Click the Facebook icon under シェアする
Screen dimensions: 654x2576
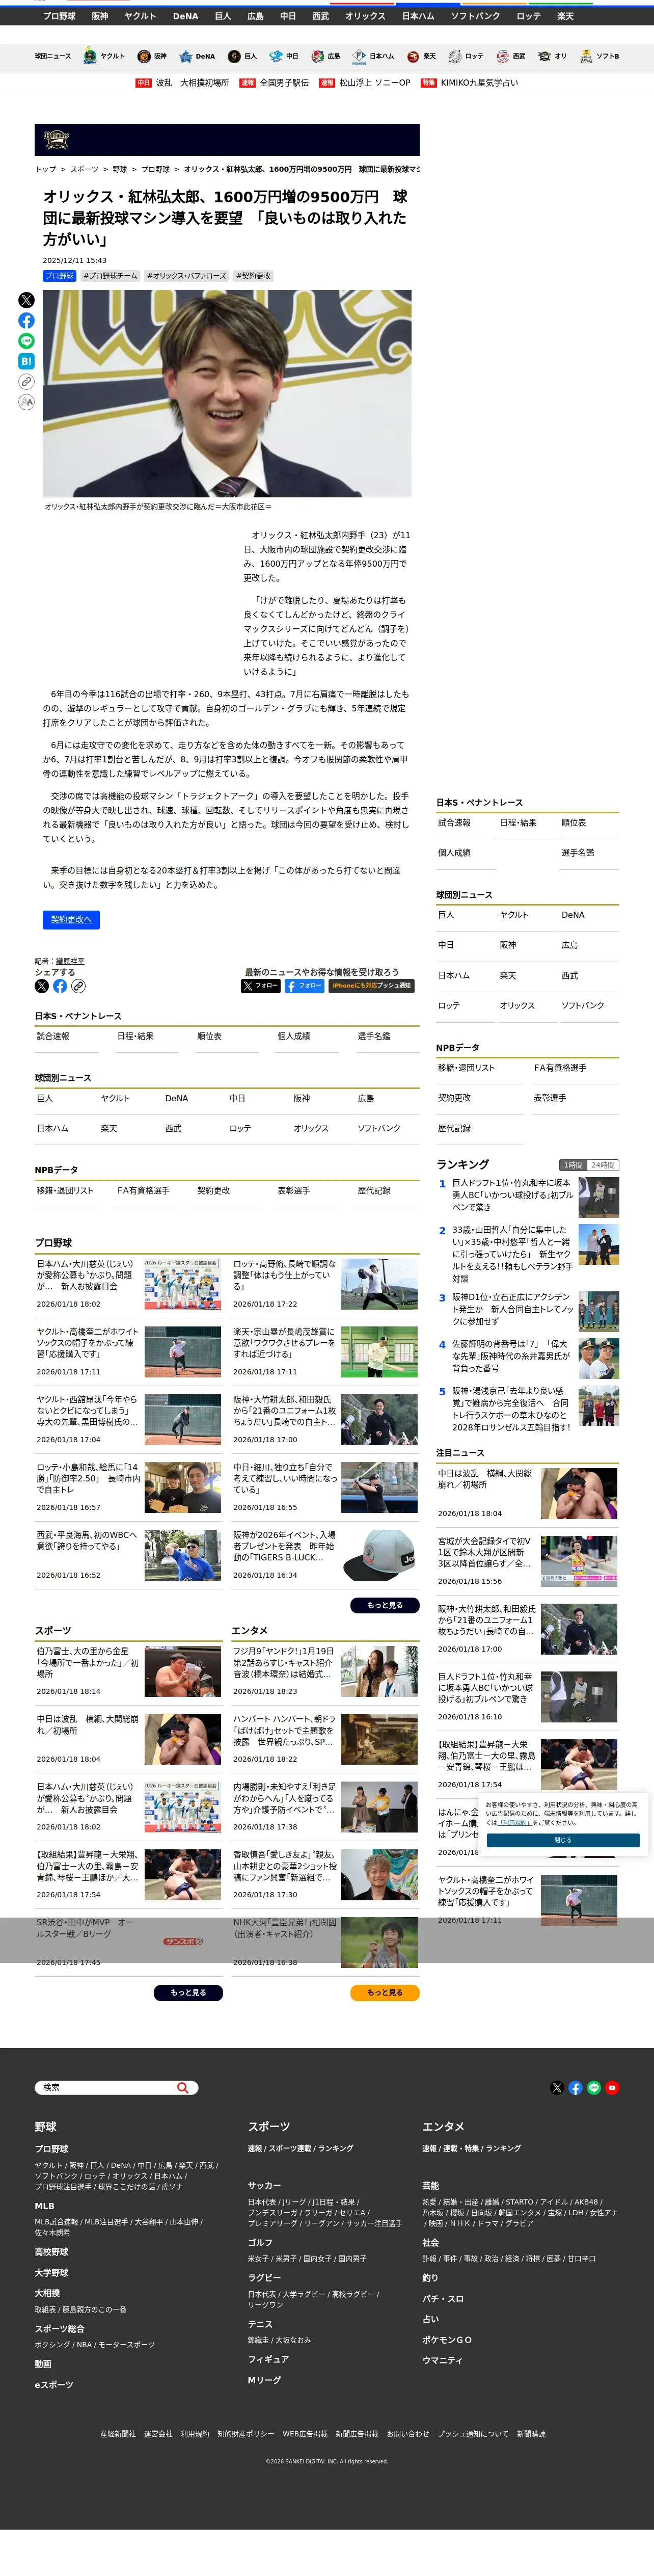pyautogui.click(x=60, y=986)
